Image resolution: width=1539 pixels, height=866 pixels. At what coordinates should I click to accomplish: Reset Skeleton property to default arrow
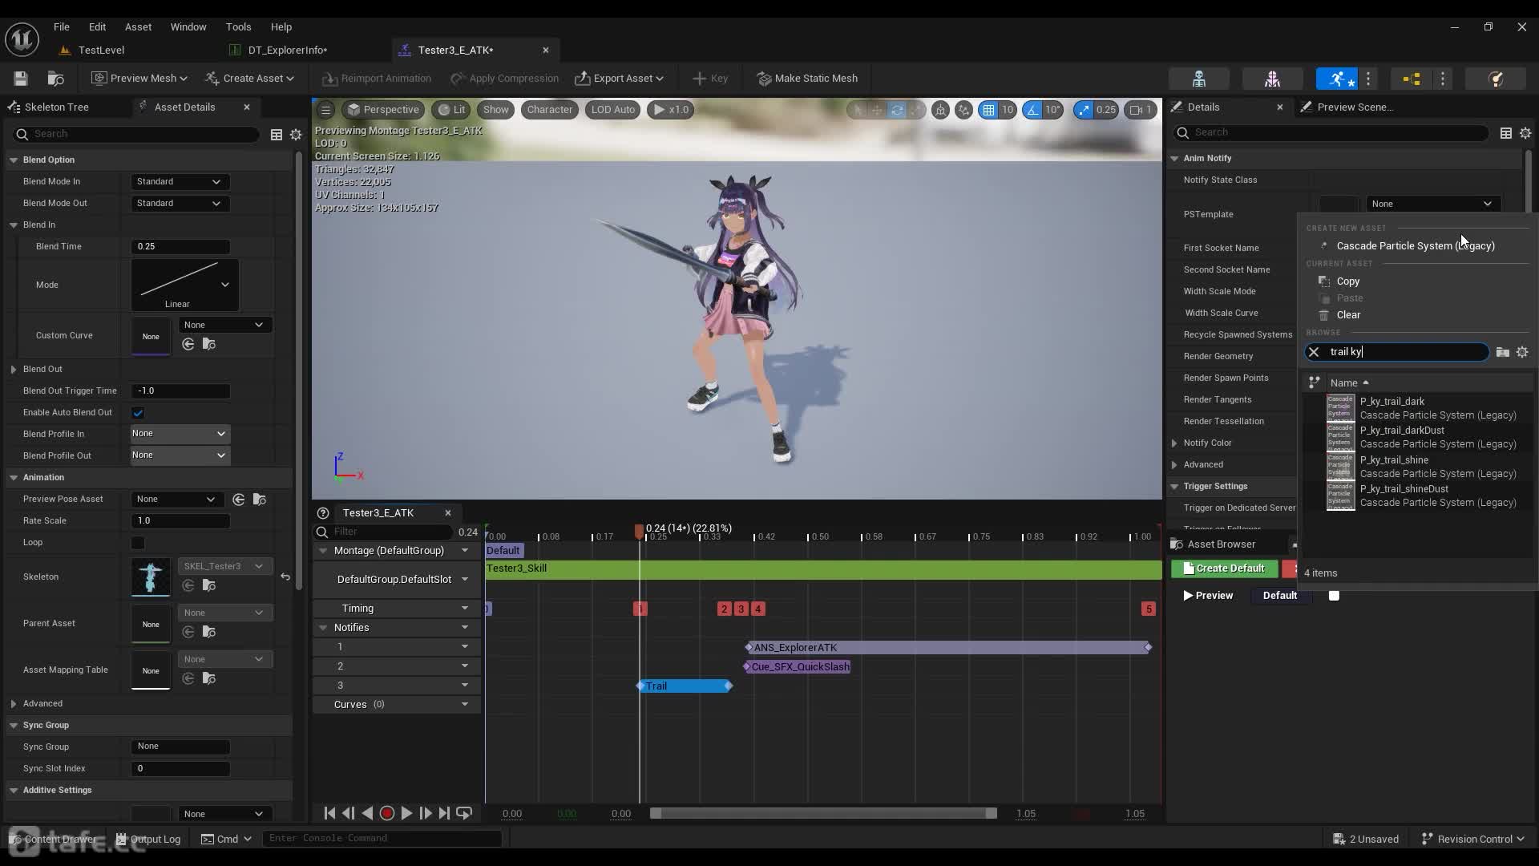pos(285,577)
